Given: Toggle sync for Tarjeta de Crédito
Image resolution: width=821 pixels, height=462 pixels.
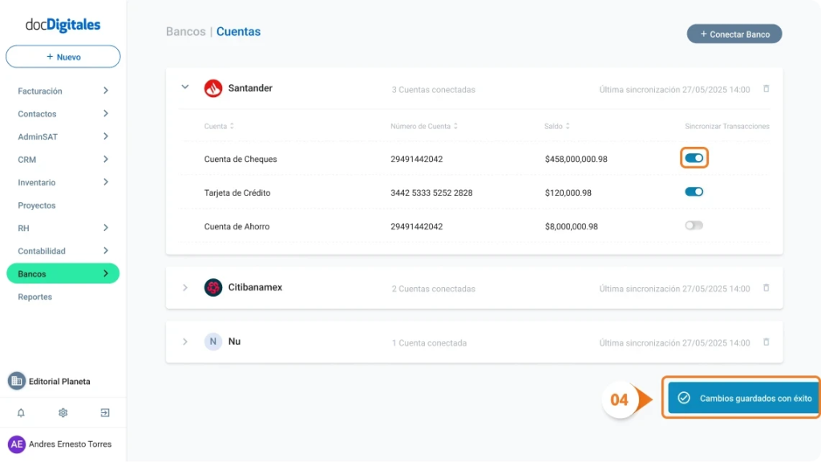Looking at the screenshot, I should [694, 192].
